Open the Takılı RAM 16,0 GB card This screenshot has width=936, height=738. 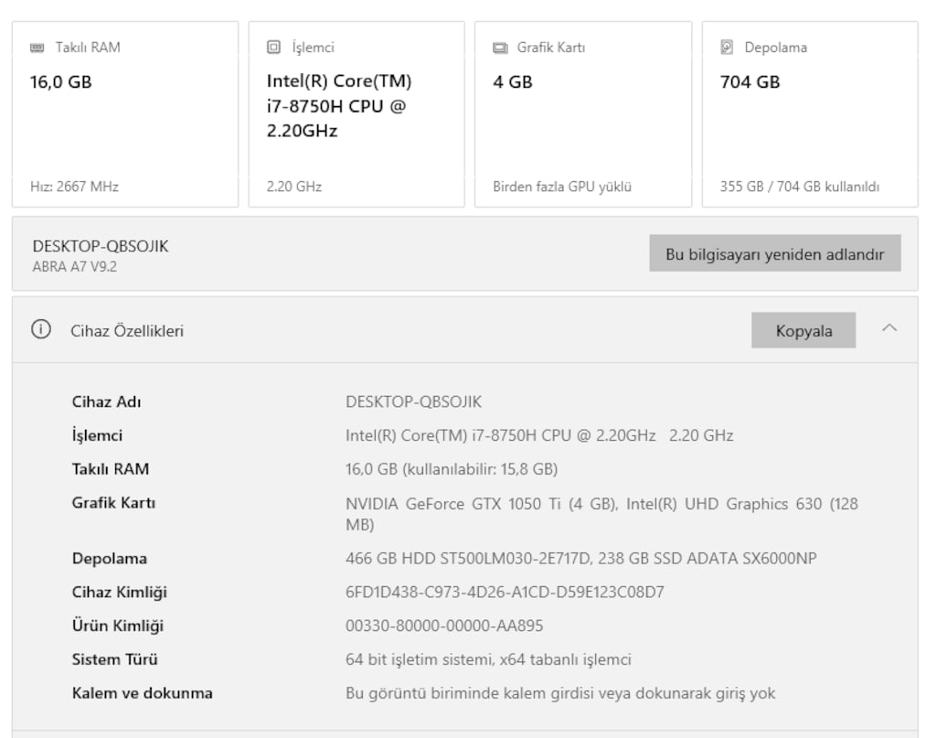125,114
